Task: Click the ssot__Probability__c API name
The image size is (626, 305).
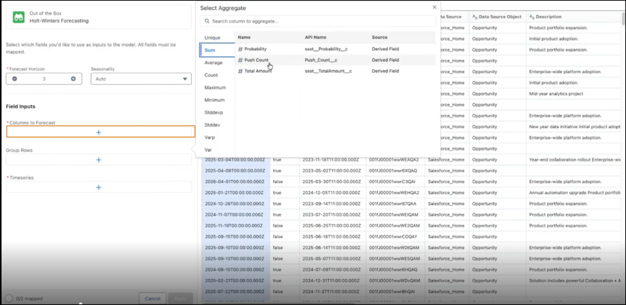Action: coord(326,49)
